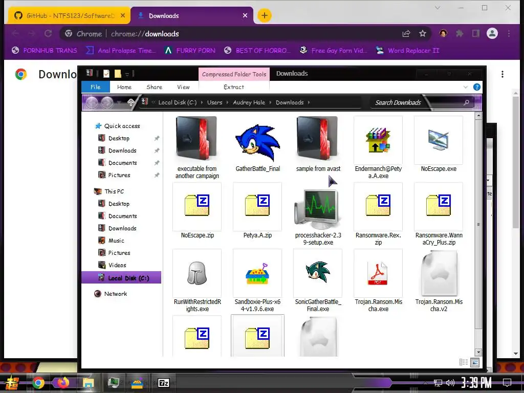Select Quick access in navigation pane
524x393 pixels.
pos(122,126)
